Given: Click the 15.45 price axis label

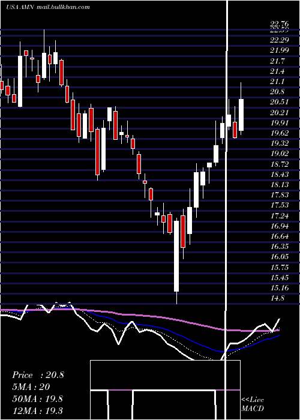Looking at the screenshot, I should pyautogui.click(x=280, y=277).
